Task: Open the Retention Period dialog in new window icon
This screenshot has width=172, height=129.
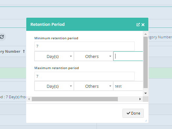Action: [x=138, y=25]
